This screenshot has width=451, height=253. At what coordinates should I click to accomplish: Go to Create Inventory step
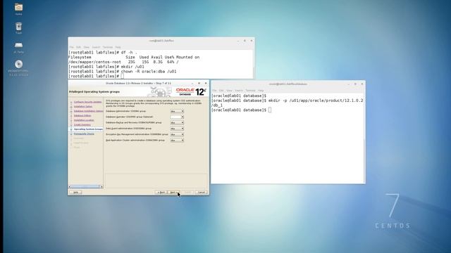[x=82, y=125]
